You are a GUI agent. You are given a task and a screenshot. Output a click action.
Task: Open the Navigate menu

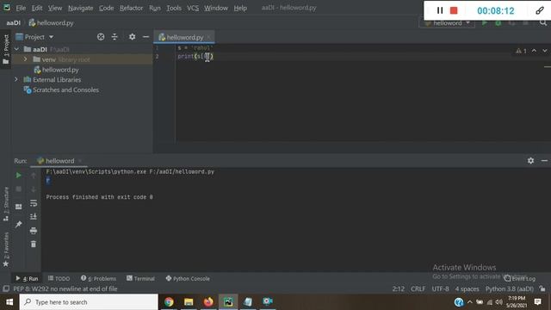tap(80, 8)
